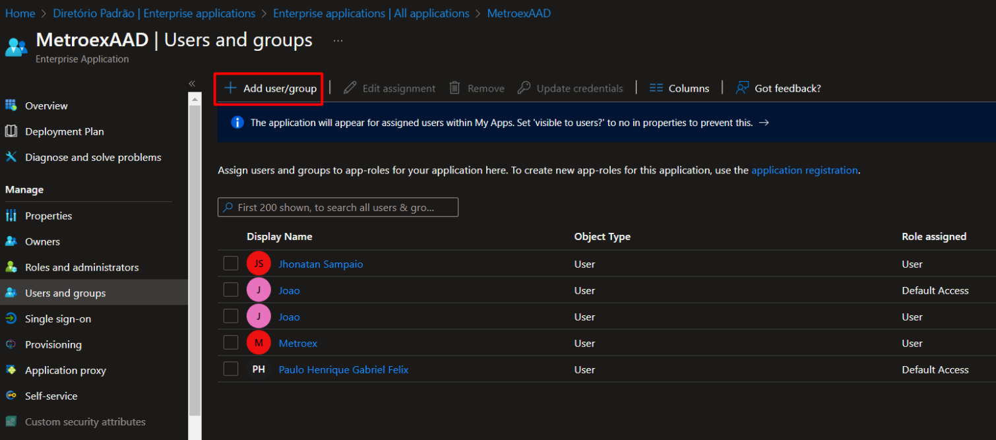Check the box for Metroex row
Screen dimensions: 996x440
[231, 343]
